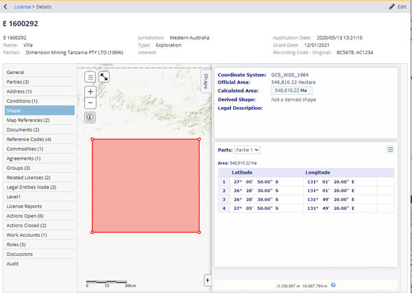Zoom in on the map

pyautogui.click(x=90, y=92)
